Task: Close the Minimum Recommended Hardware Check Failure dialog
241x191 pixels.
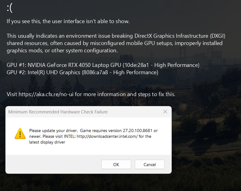Action: click(165, 112)
